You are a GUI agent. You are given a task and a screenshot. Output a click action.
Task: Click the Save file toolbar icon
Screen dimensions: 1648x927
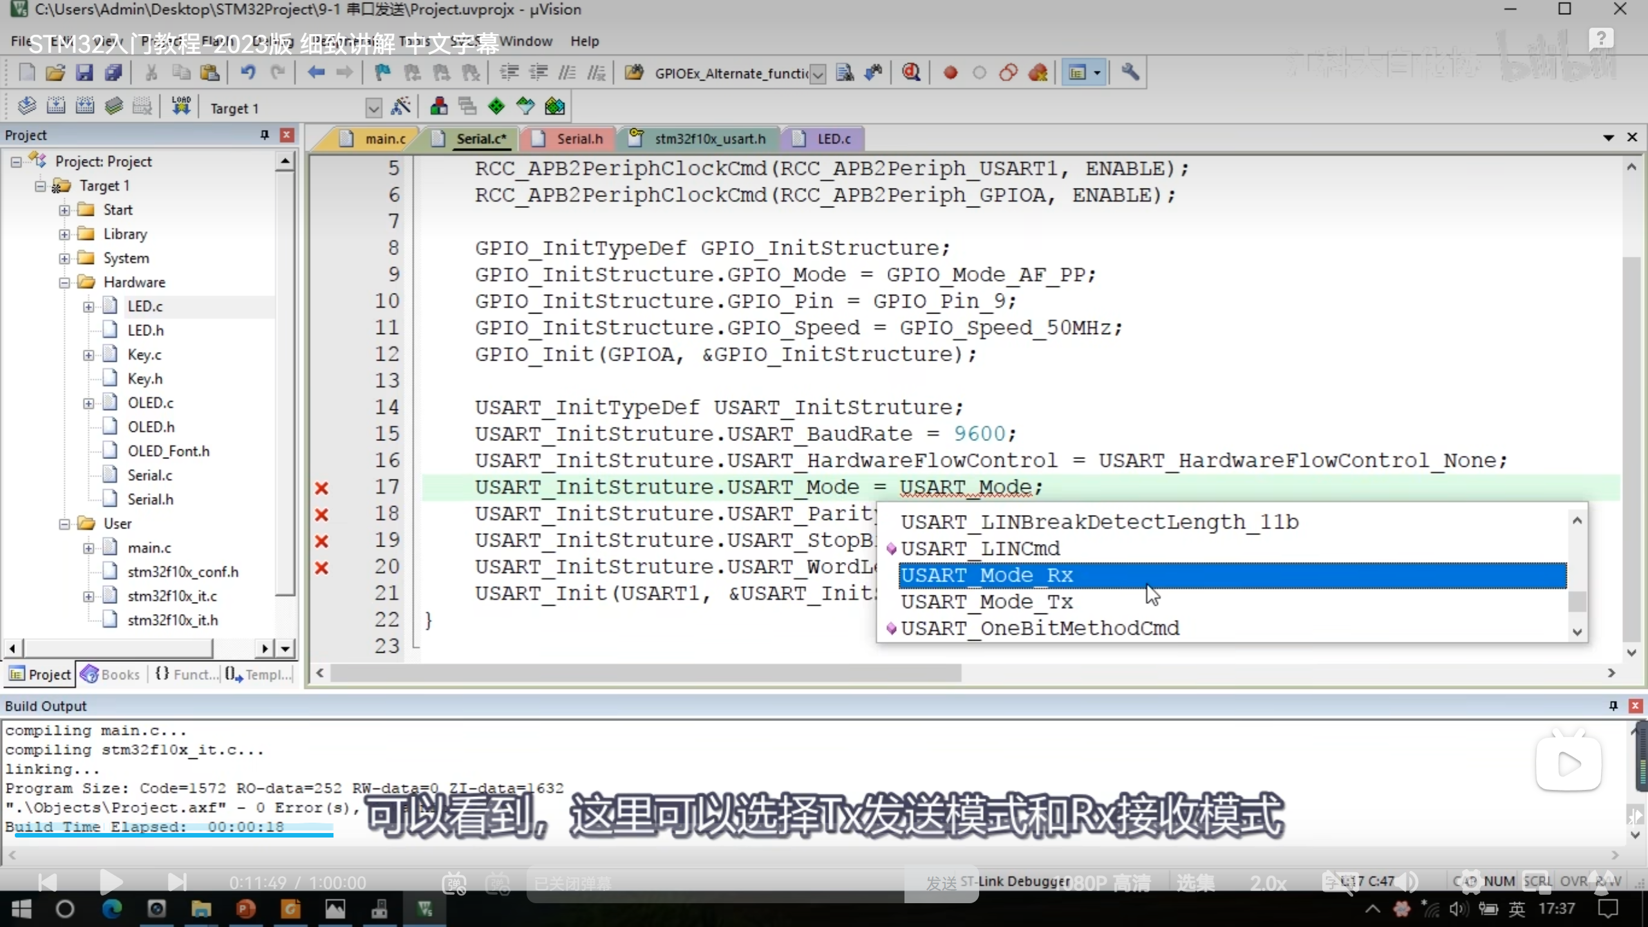click(84, 73)
